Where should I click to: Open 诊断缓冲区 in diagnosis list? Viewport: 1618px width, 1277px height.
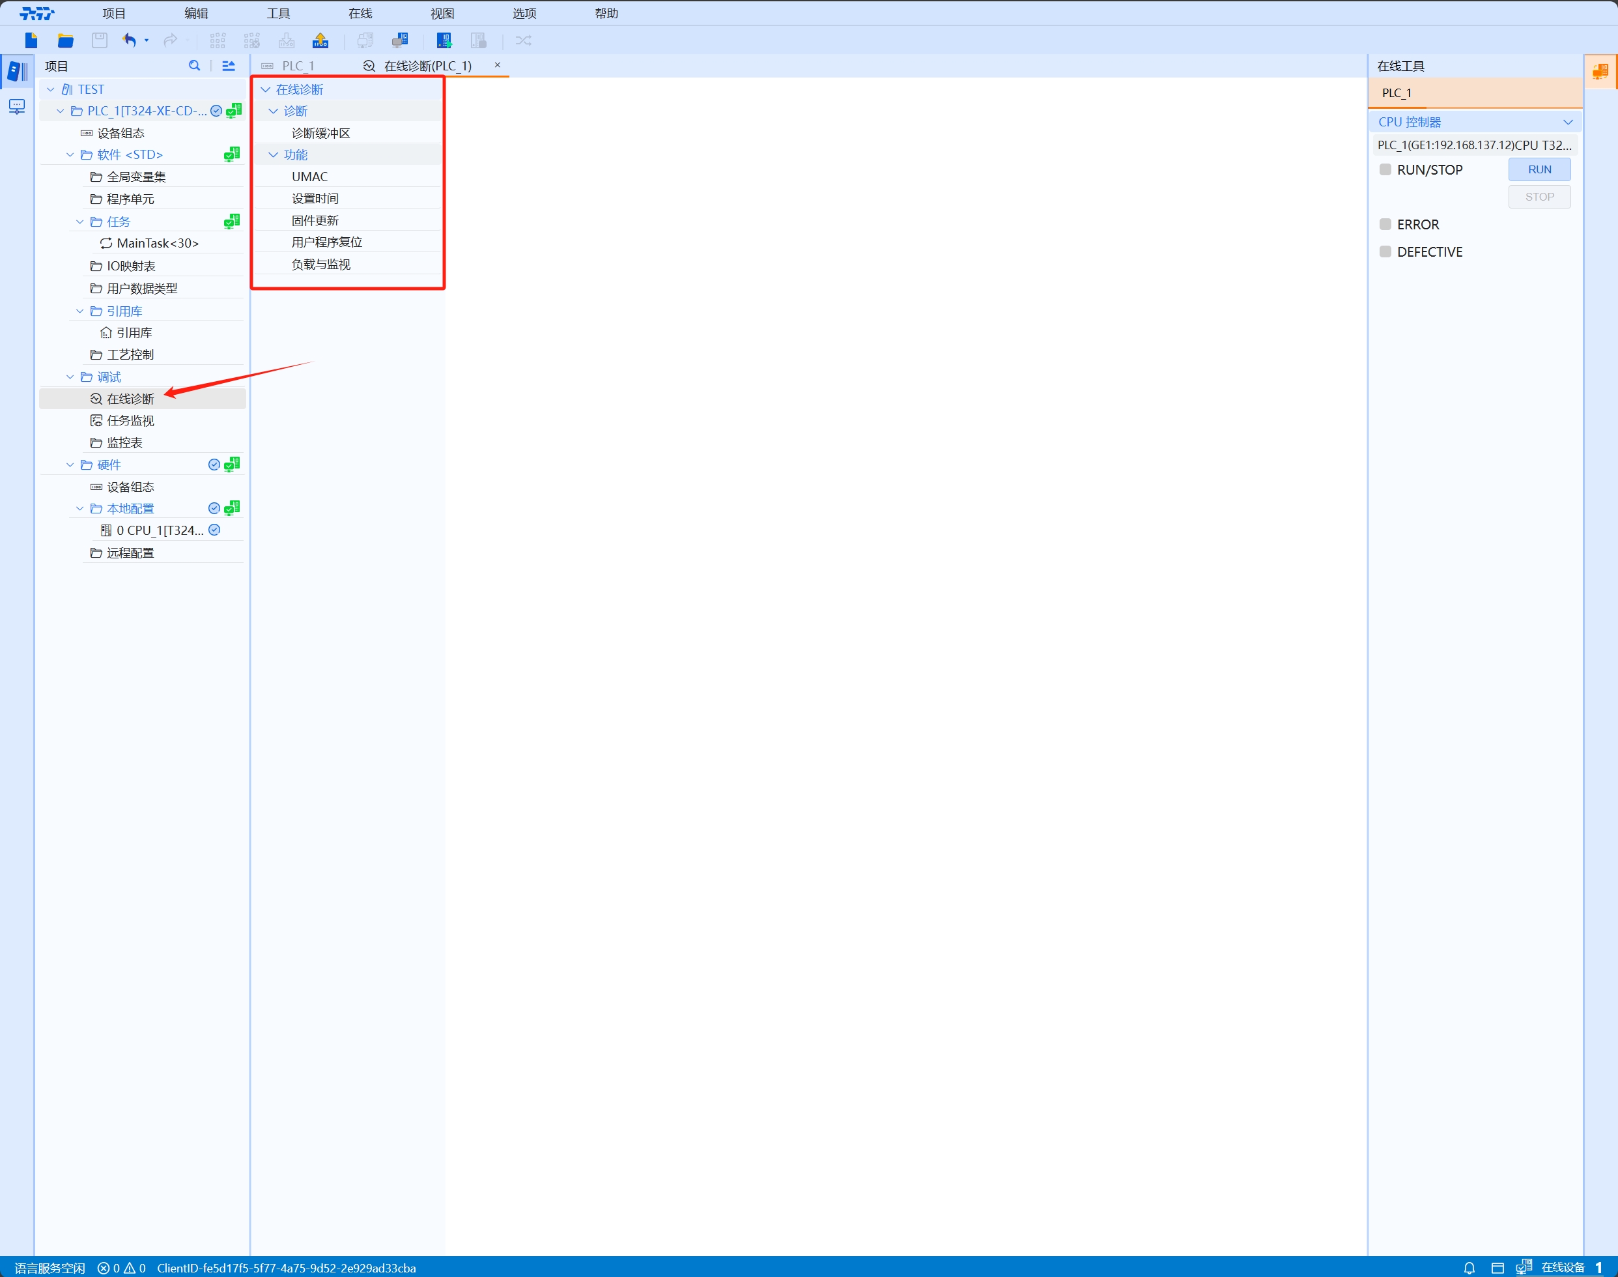(x=320, y=133)
